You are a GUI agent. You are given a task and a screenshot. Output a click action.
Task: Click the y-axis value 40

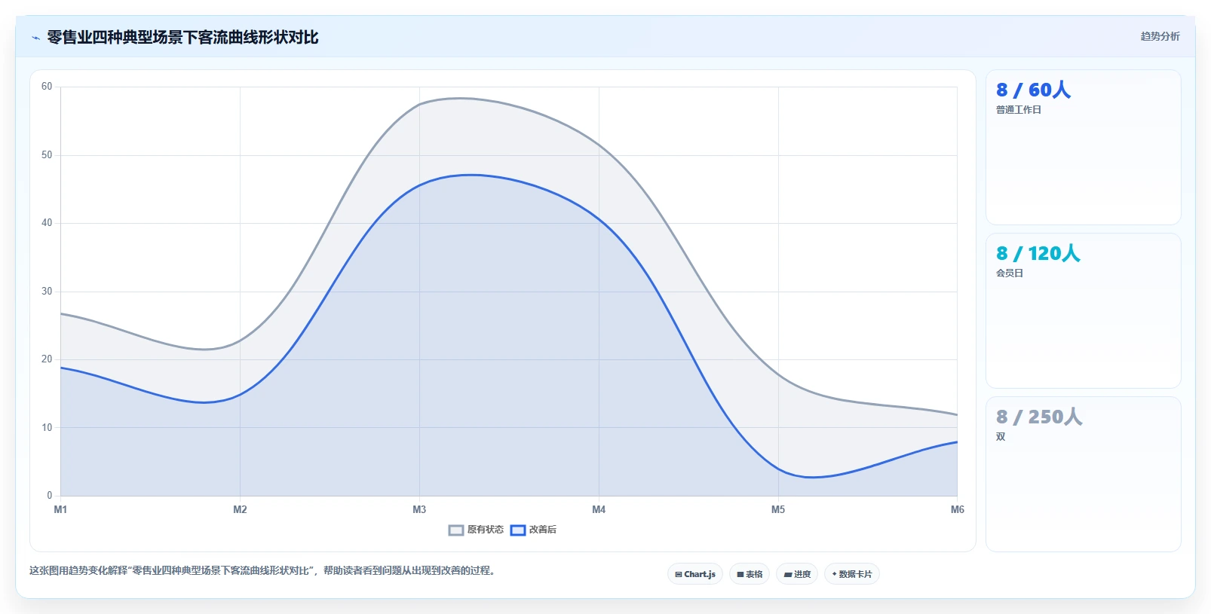click(47, 223)
